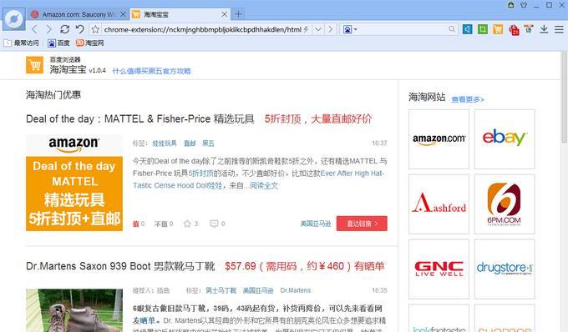Click the bag icon in title bar

click(x=510, y=5)
